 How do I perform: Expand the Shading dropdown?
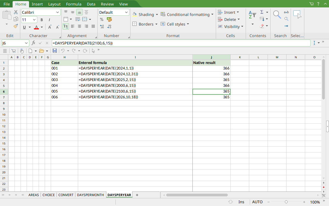[x=157, y=15]
